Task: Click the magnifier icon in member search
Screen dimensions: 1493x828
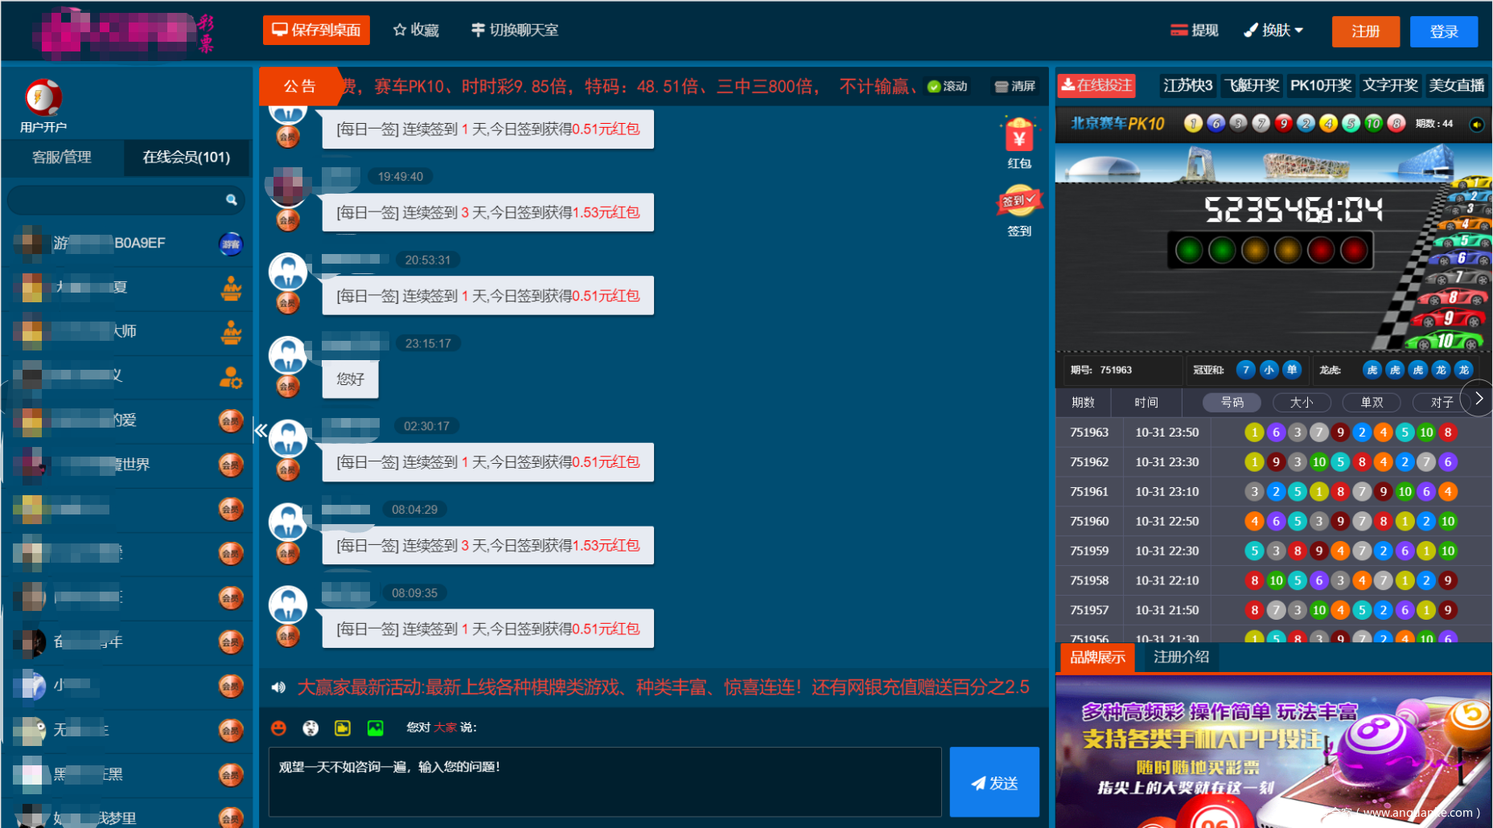Action: pos(232,200)
